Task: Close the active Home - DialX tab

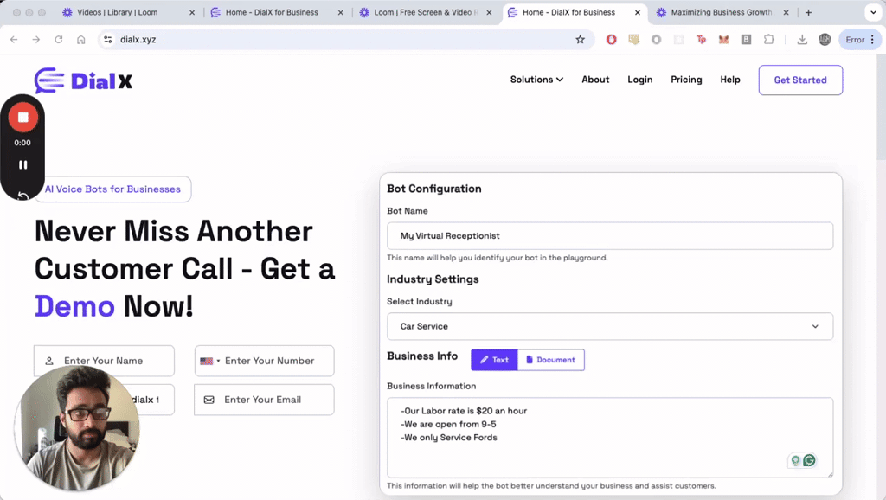Action: pos(638,12)
